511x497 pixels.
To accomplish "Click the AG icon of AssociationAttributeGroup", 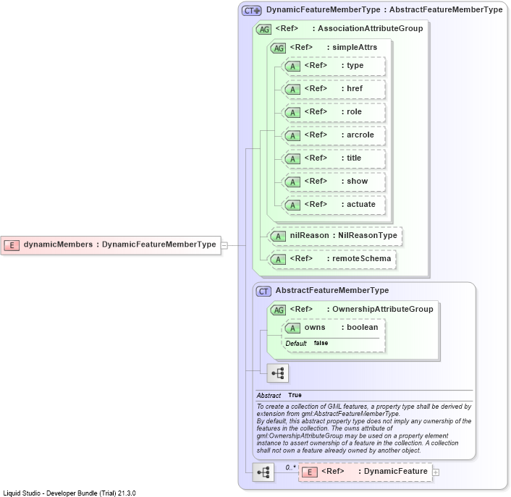I will pos(264,30).
